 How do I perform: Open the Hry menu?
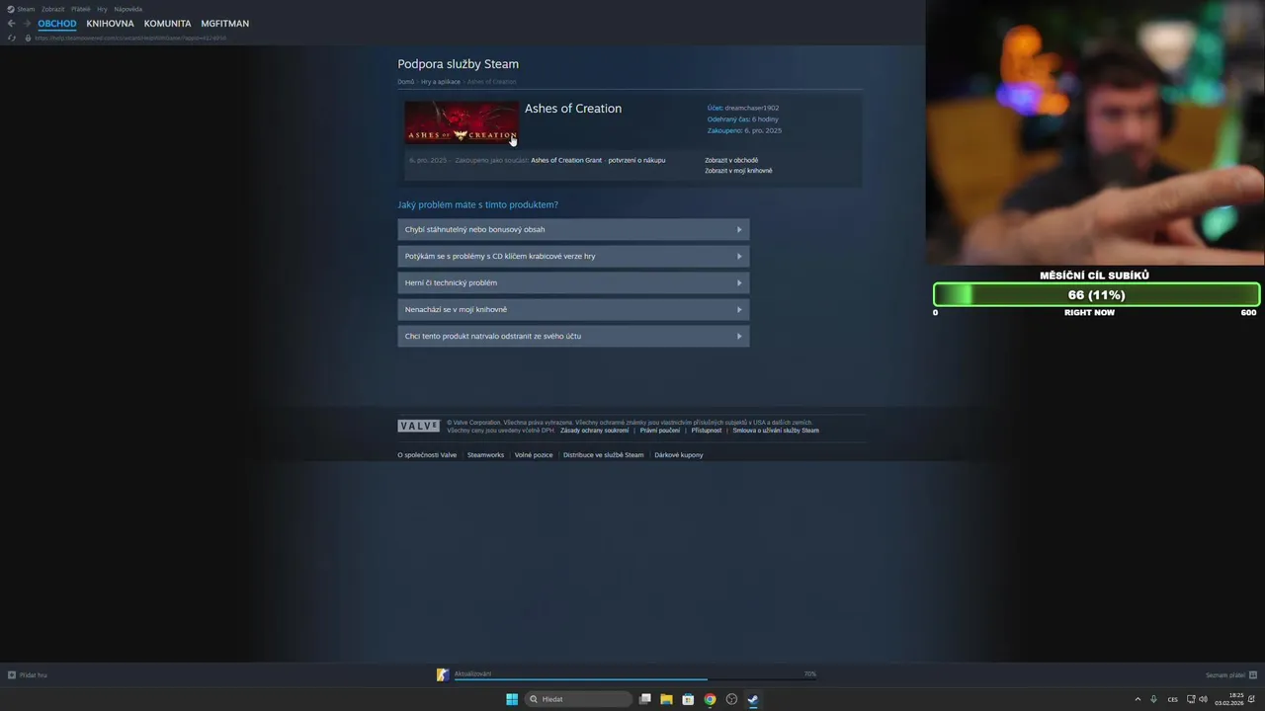(102, 9)
